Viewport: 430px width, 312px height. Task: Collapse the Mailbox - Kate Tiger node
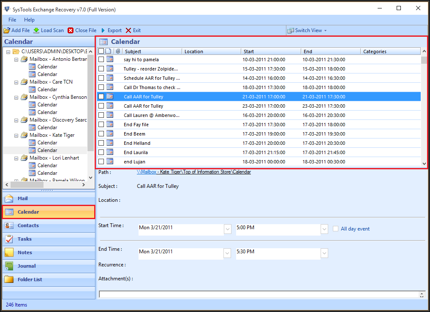(x=16, y=136)
